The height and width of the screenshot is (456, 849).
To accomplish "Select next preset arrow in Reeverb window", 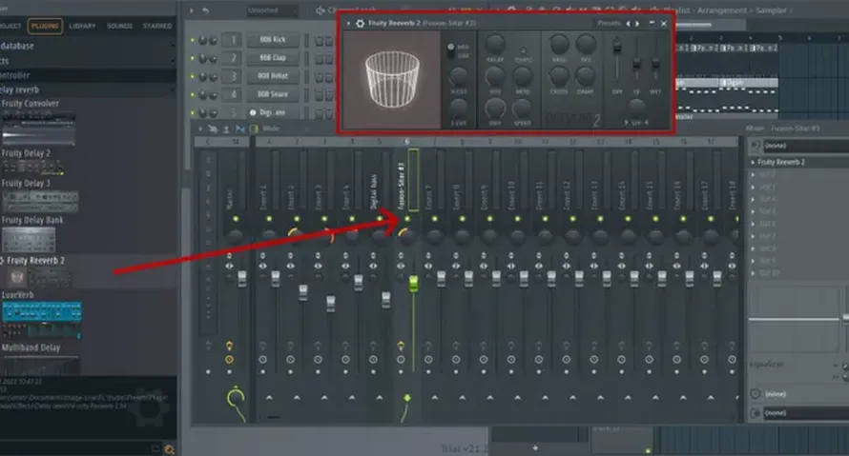I will point(637,23).
